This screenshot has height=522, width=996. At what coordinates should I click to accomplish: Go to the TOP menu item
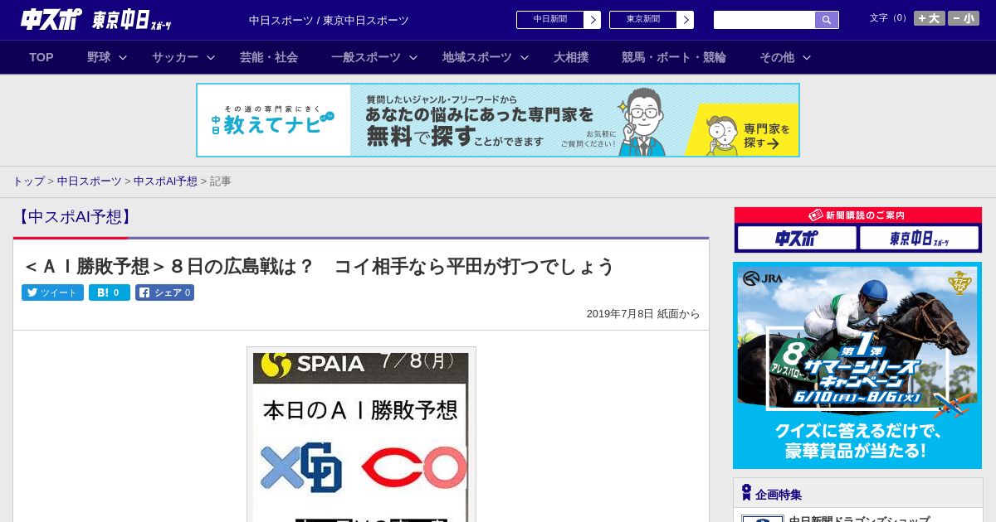pos(41,57)
